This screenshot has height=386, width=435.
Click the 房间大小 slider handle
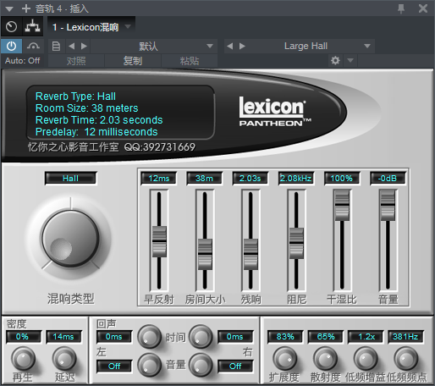tap(205, 254)
